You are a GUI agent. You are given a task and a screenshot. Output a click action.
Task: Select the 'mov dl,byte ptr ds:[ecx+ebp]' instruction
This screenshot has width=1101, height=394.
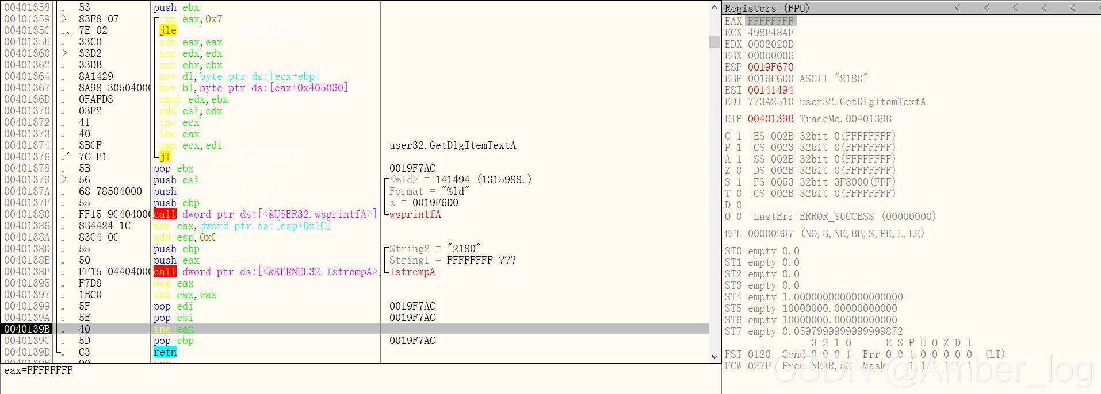click(239, 76)
